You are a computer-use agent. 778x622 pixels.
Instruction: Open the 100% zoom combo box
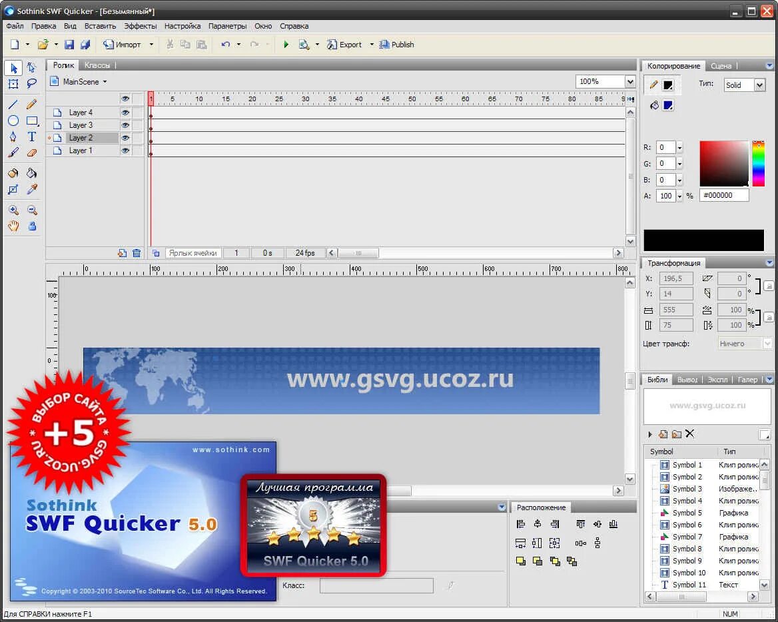(x=630, y=81)
